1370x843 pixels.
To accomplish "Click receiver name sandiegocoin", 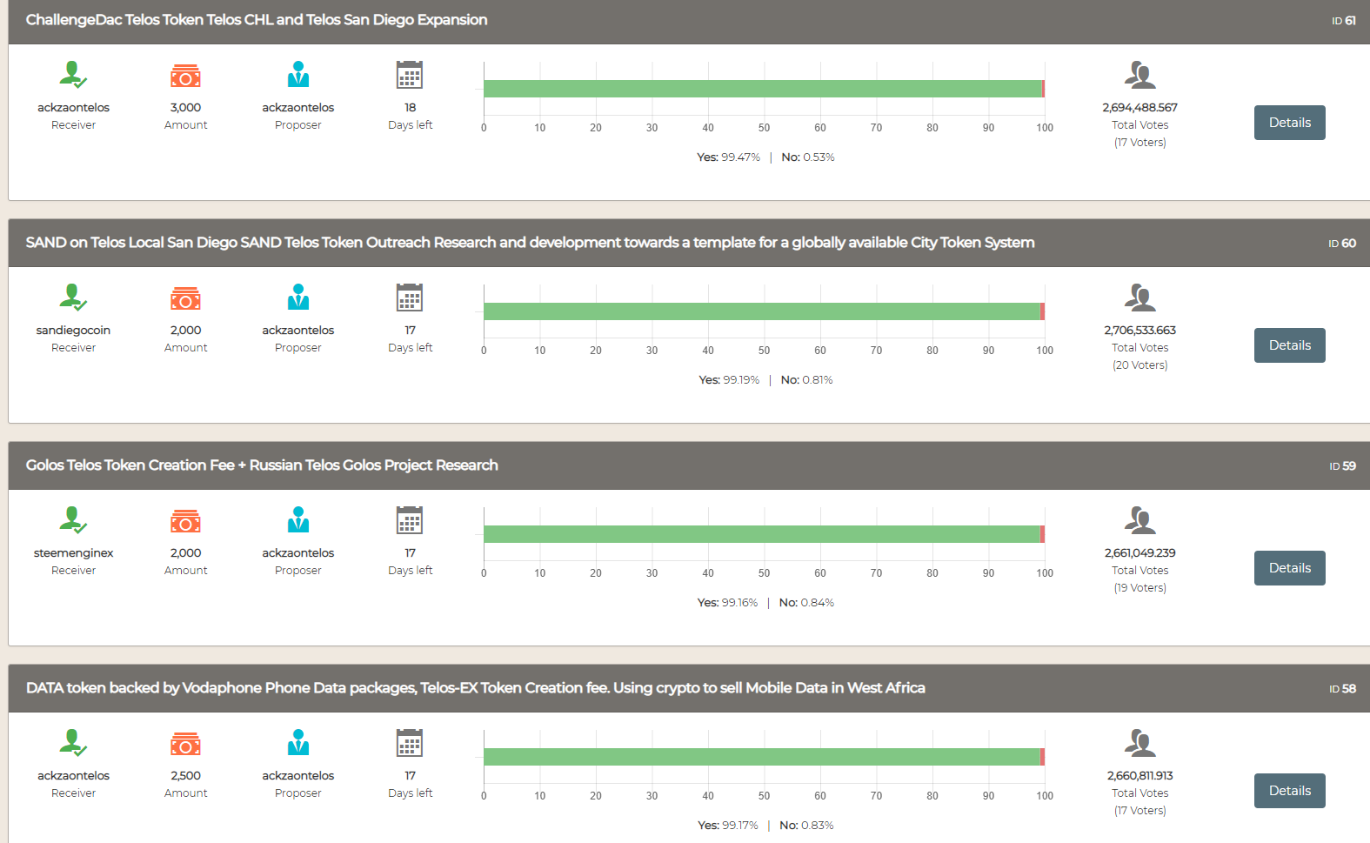I will point(73,331).
